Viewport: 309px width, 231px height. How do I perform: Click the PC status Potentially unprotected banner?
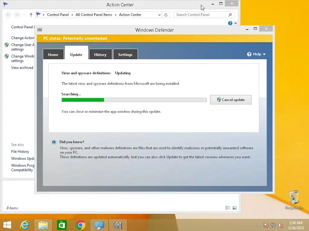(155, 38)
